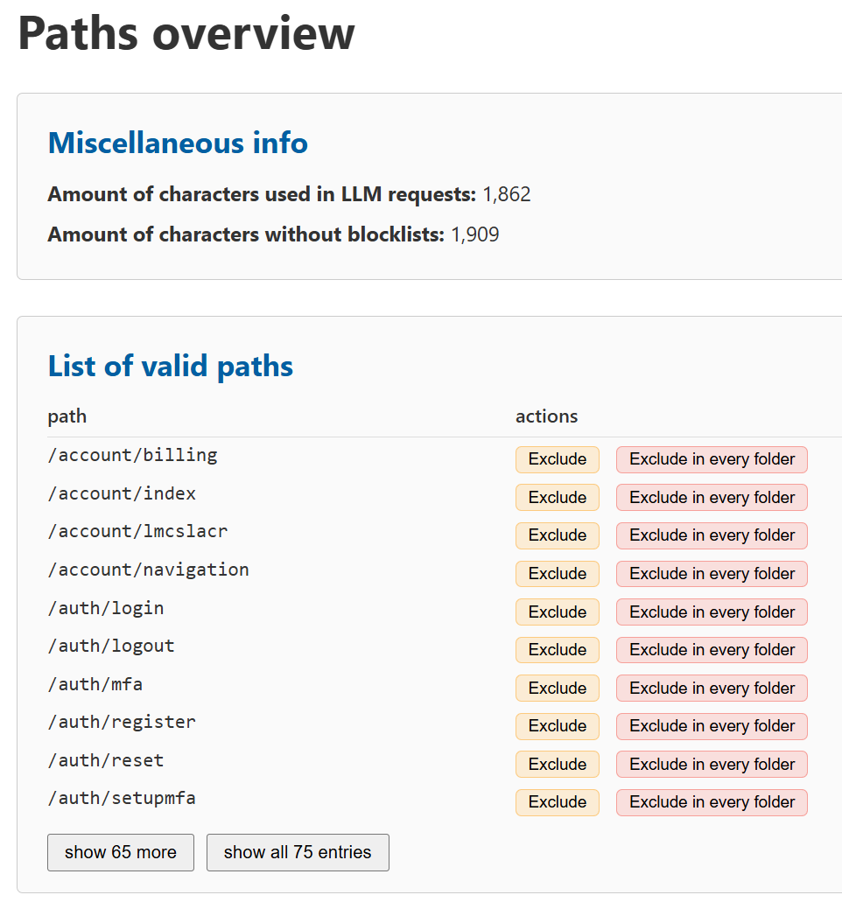The width and height of the screenshot is (842, 902).
Task: Select the List of valid paths heading
Action: point(170,366)
